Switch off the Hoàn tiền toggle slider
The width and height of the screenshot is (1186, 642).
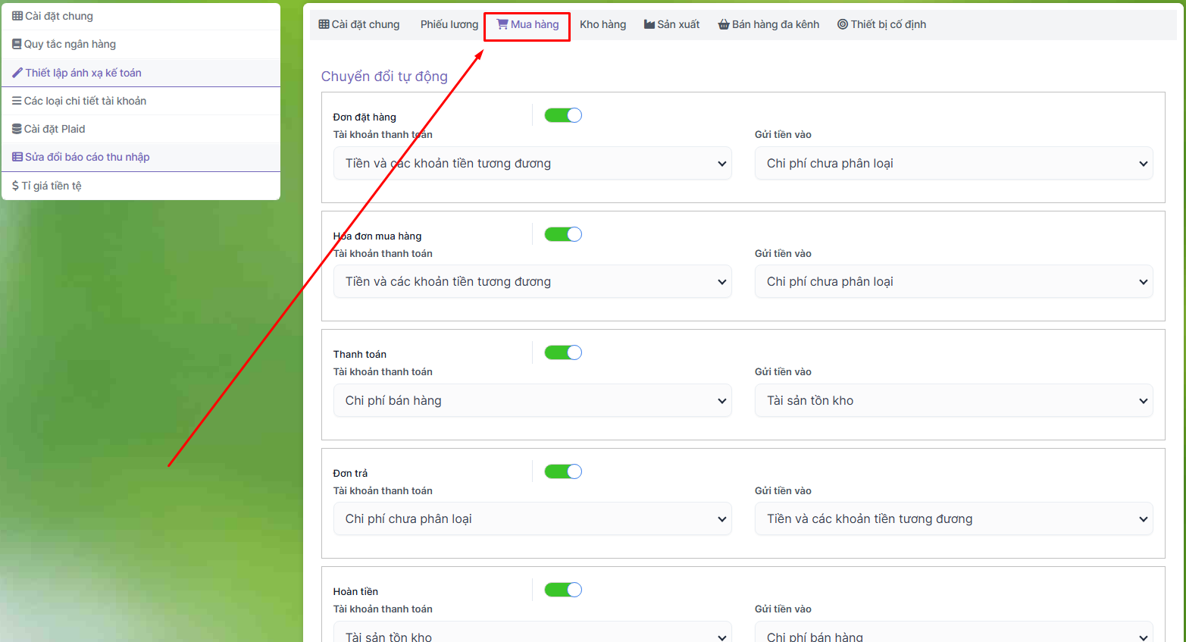pyautogui.click(x=563, y=590)
